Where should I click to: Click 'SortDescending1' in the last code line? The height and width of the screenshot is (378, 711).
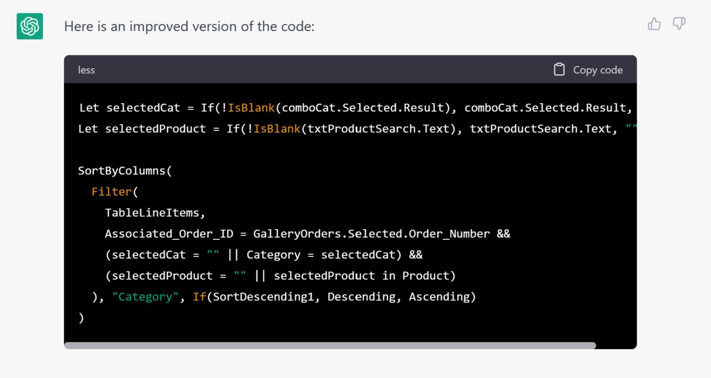(x=263, y=297)
